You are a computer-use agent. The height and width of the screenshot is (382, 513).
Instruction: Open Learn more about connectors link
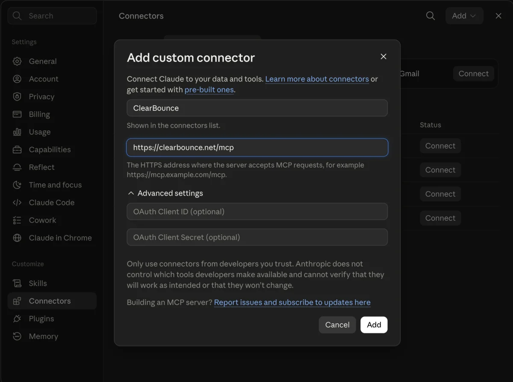coord(317,79)
